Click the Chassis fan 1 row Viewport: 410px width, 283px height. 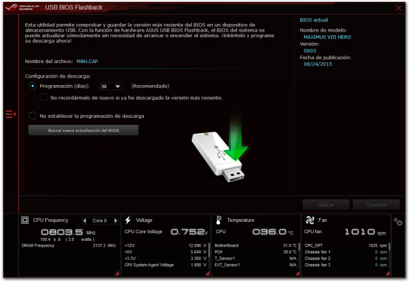(346, 252)
